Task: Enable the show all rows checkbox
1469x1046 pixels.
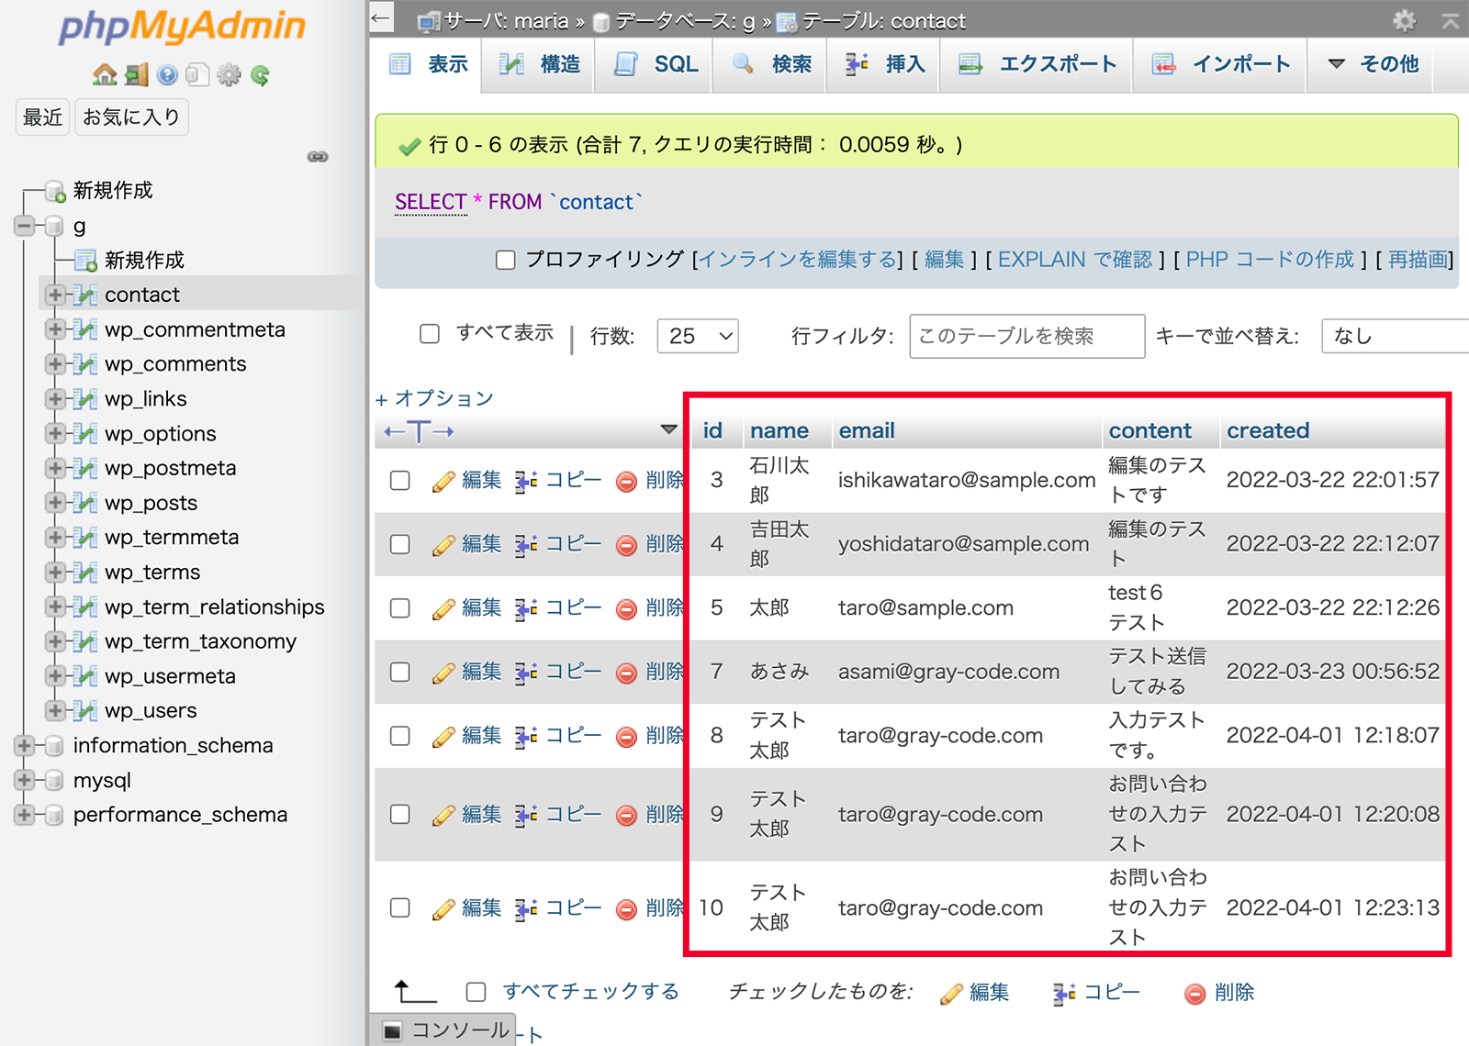Action: click(x=430, y=334)
